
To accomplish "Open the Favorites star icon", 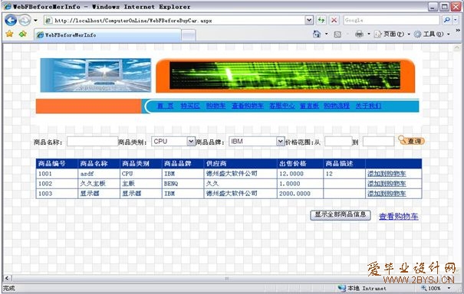I will (x=9, y=34).
